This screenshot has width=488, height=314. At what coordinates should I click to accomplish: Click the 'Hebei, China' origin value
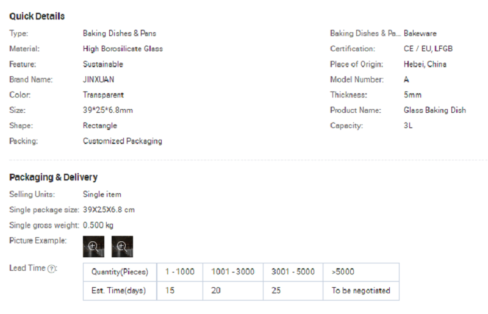pyautogui.click(x=425, y=65)
